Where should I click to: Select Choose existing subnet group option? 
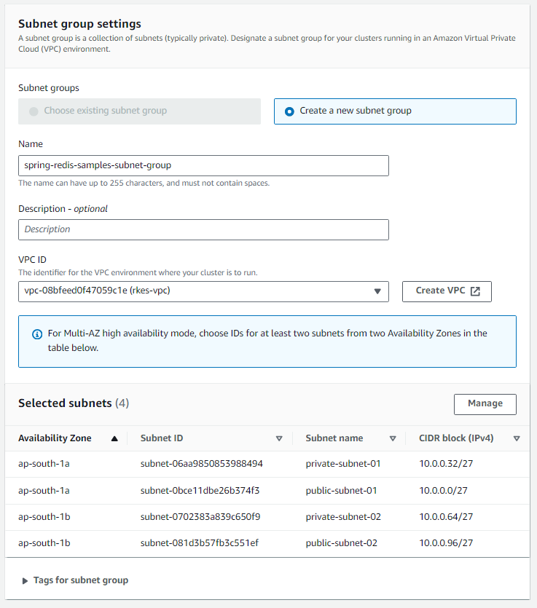[139, 111]
